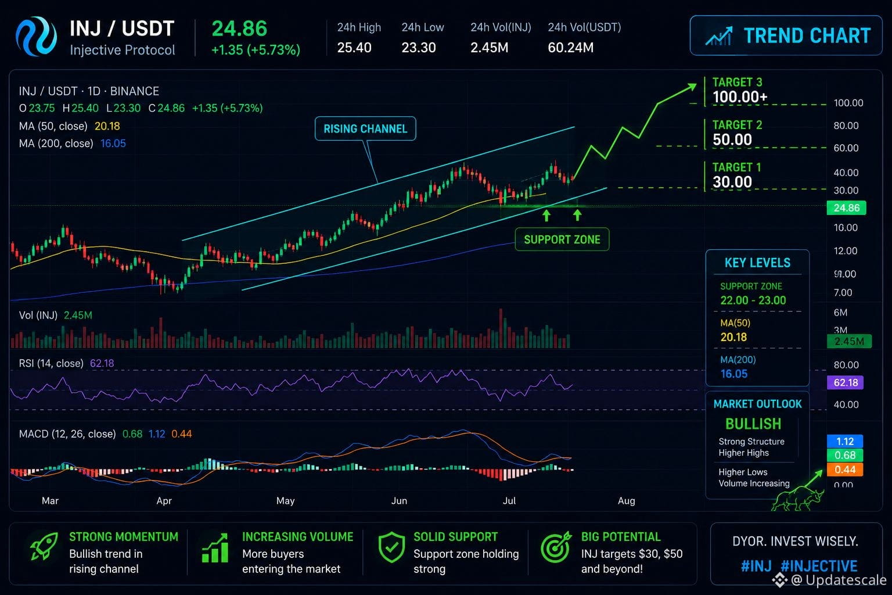Click the 24h Low value 23.30
Screen dimensions: 892x595
[x=419, y=48]
